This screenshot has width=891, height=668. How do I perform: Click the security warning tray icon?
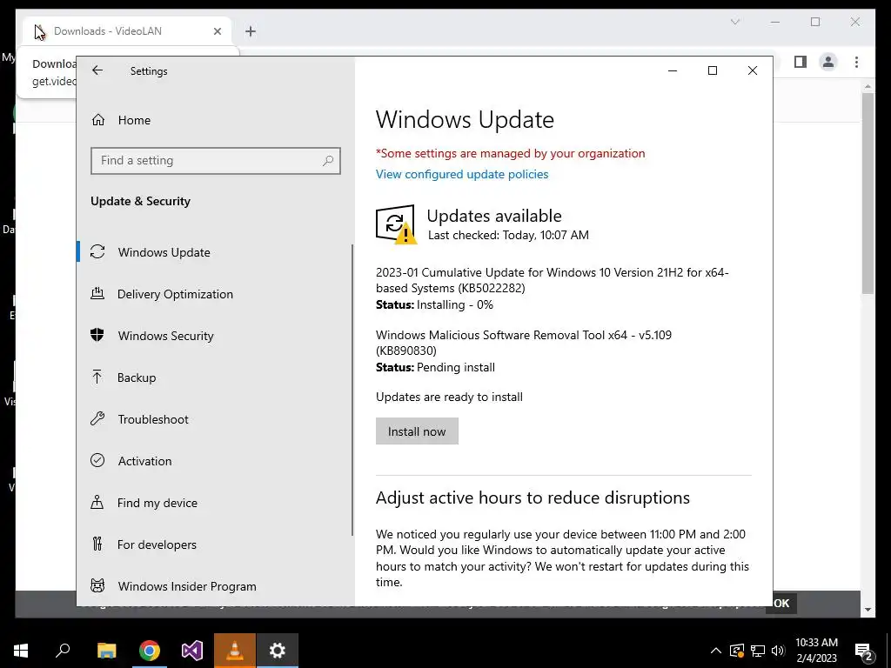(736, 651)
